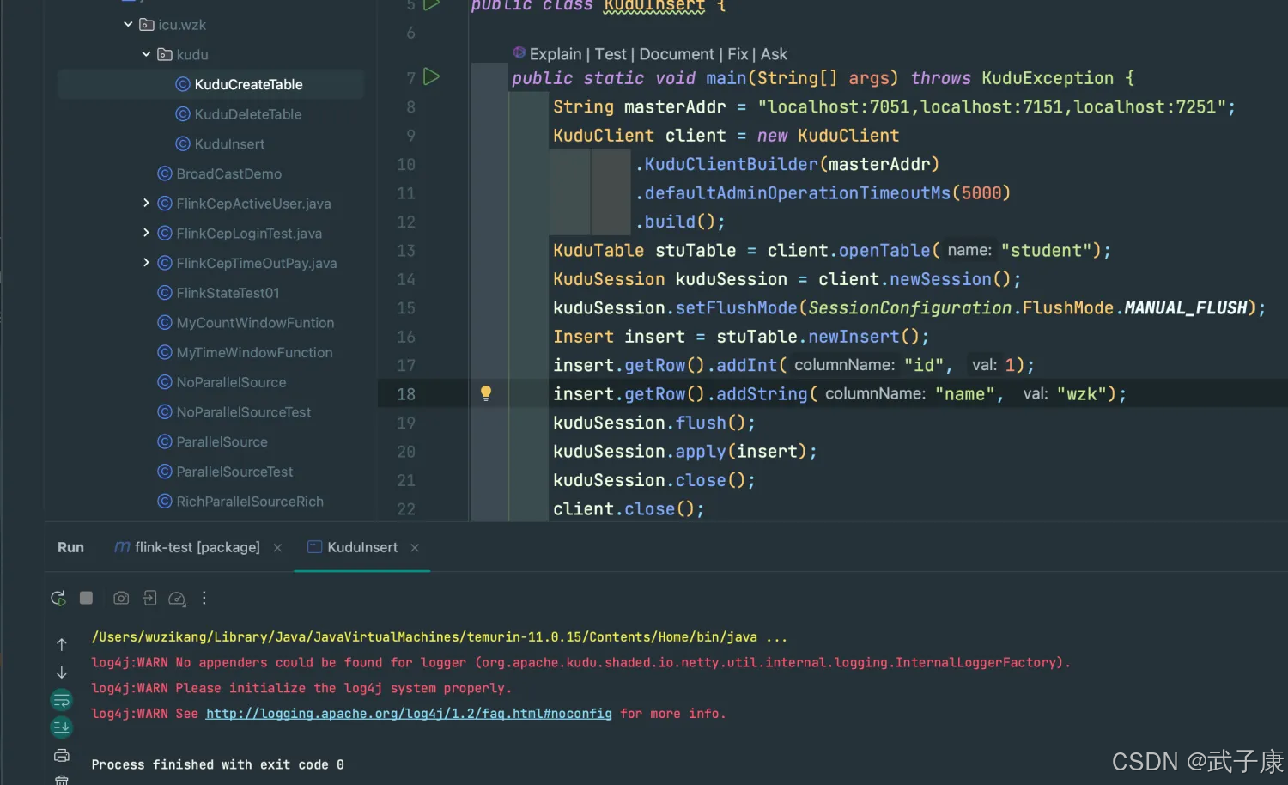
Task: Select the KuduInsert run tab
Action: 361,548
